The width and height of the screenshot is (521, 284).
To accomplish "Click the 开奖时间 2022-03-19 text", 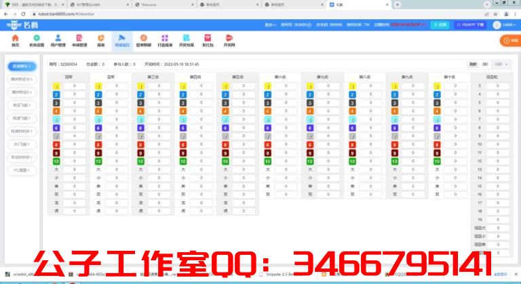I will pyautogui.click(x=172, y=64).
